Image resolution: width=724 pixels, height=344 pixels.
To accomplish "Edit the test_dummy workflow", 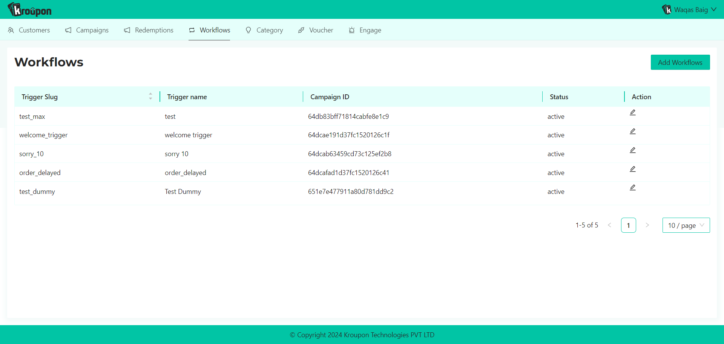I will [633, 187].
